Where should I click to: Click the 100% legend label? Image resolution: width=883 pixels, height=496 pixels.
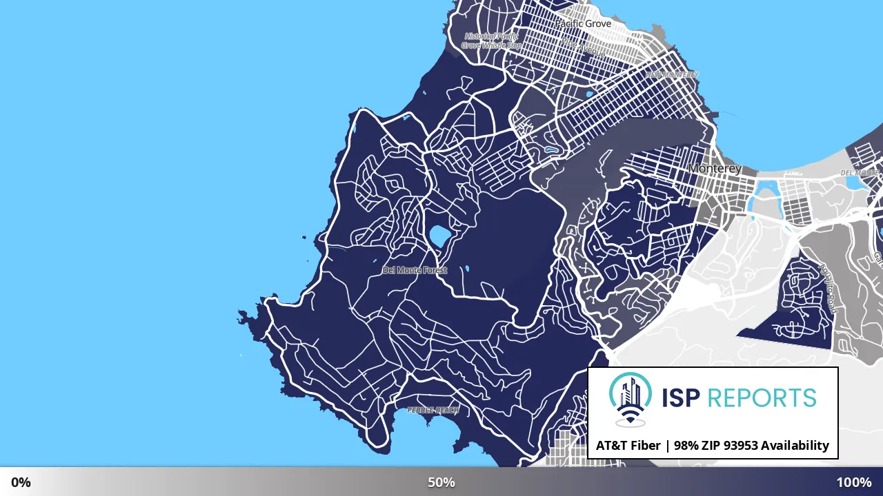854,482
